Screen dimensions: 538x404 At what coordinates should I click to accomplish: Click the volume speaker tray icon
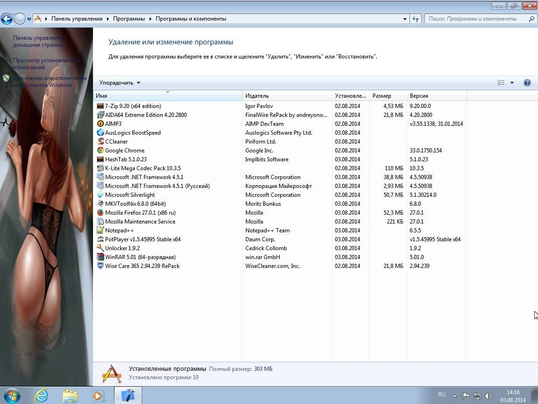coord(488,396)
